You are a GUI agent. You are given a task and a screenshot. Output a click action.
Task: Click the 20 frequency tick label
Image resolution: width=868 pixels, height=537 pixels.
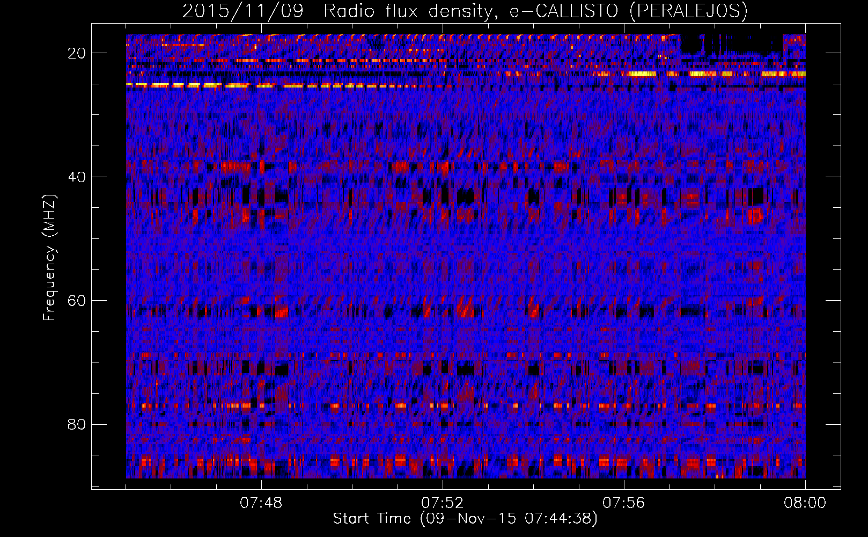pyautogui.click(x=77, y=53)
